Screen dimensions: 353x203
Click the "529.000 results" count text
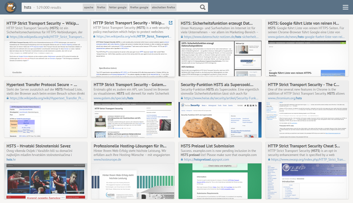click(49, 7)
